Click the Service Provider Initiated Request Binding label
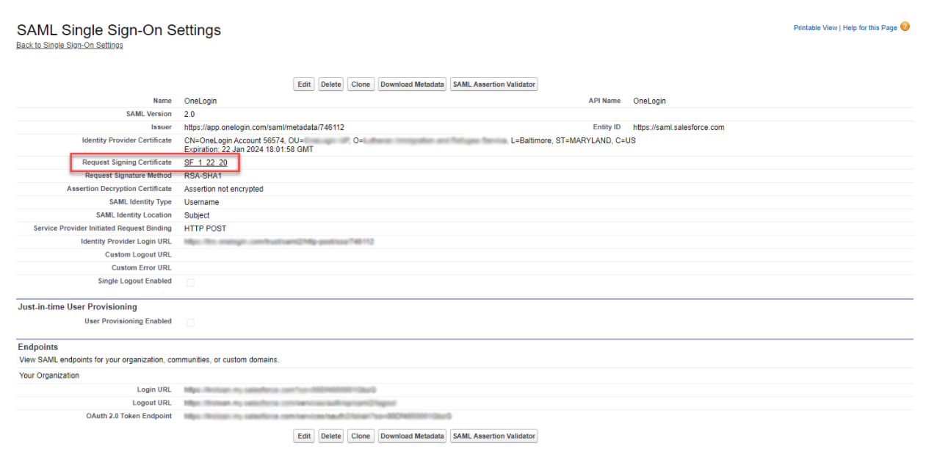The image size is (926, 460). tap(103, 229)
